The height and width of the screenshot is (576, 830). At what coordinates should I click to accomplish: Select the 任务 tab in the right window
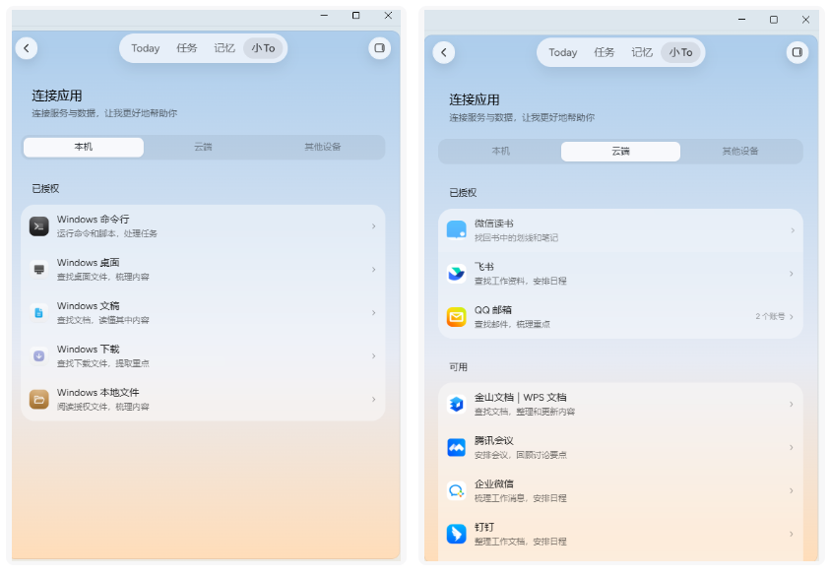point(604,52)
